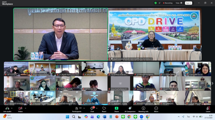Expand the Participants options caret
215x120 pixels.
pyautogui.click(x=84, y=108)
